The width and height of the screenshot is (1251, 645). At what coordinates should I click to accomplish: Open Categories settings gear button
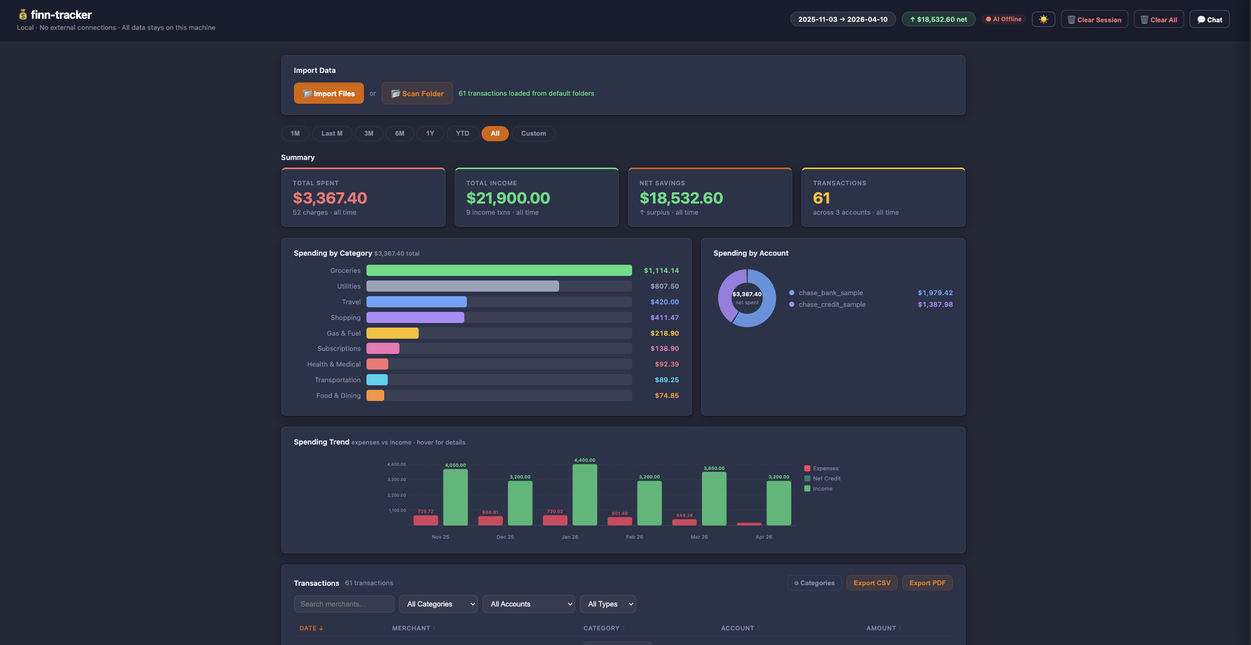[814, 583]
